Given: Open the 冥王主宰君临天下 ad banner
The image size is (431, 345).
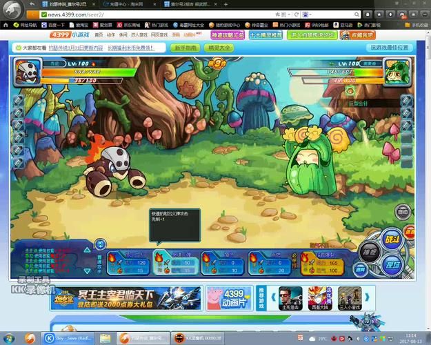Looking at the screenshot, I should click(x=126, y=298).
